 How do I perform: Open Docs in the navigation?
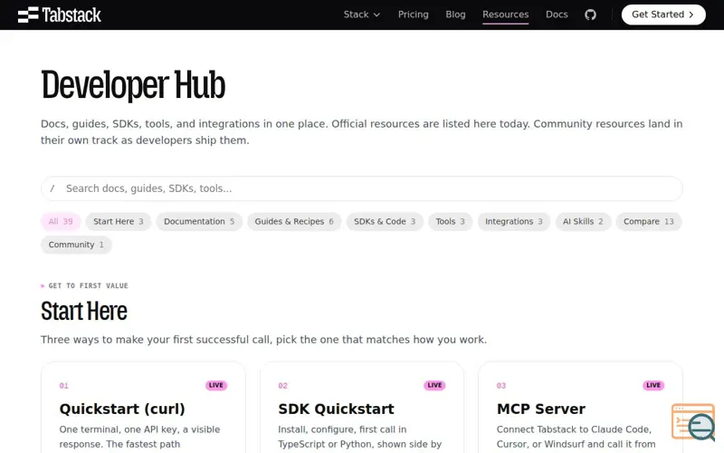557,14
